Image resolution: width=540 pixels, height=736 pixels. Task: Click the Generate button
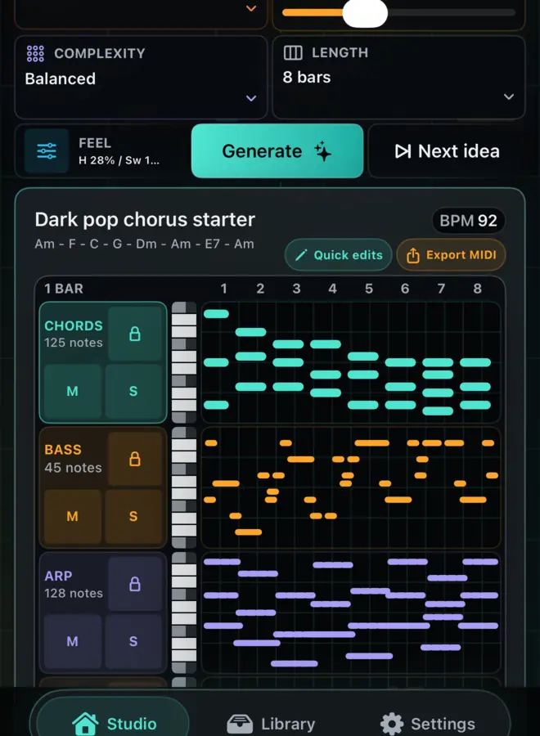(277, 150)
